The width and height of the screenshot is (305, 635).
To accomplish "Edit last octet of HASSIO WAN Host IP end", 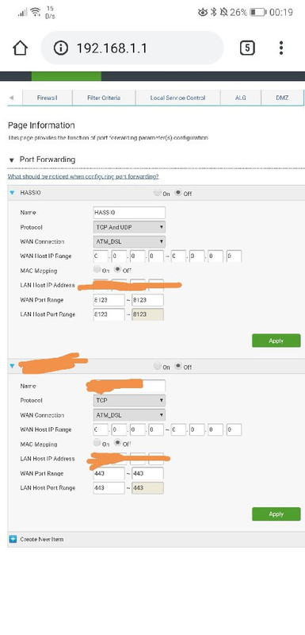I will 234,256.
